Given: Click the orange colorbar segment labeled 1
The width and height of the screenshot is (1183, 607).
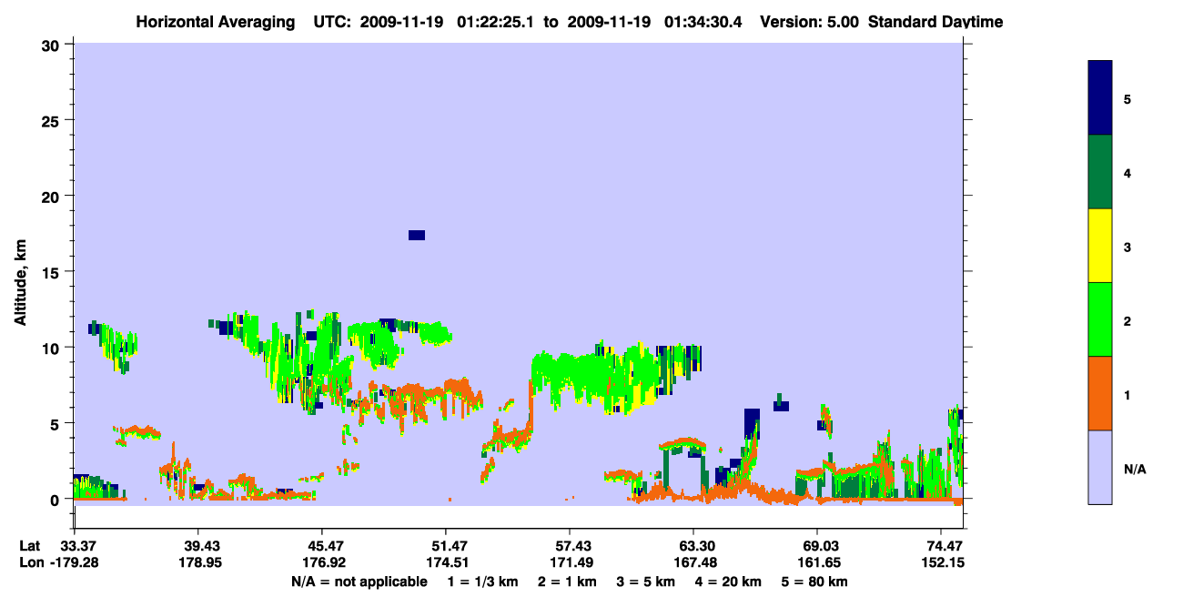Looking at the screenshot, I should tap(1100, 393).
